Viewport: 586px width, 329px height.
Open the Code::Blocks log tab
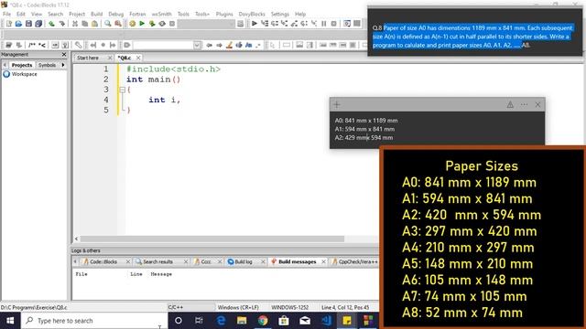[103, 262]
